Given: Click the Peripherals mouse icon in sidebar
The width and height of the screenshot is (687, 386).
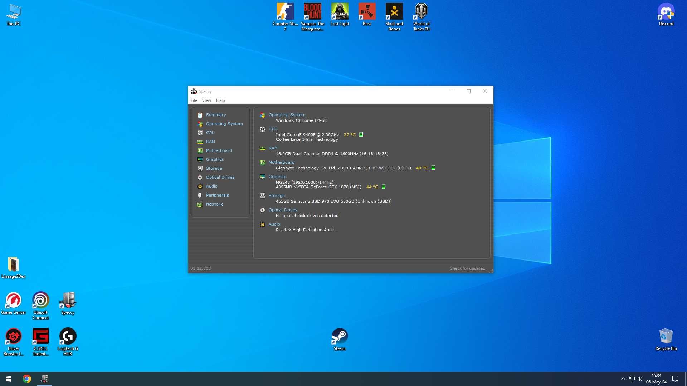Looking at the screenshot, I should click(200, 195).
